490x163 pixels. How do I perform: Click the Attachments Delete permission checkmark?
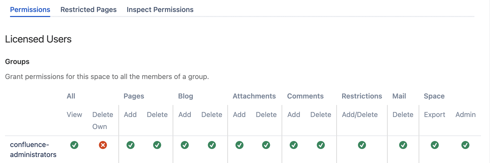click(266, 145)
